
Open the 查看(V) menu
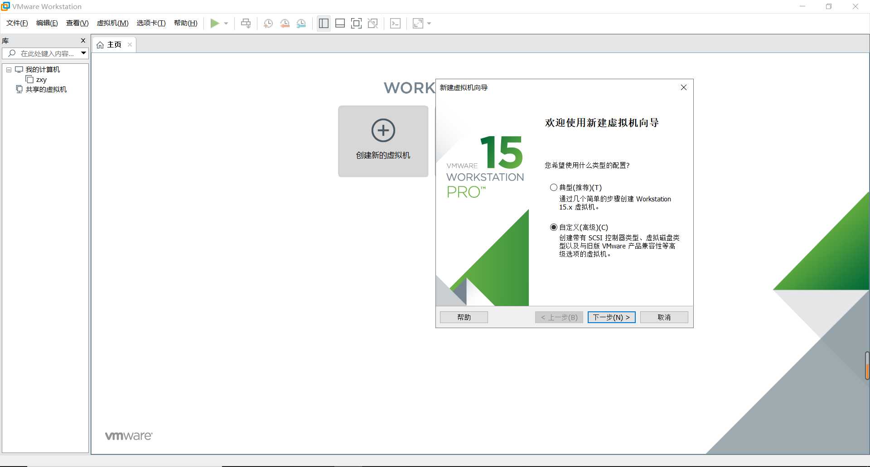(77, 23)
